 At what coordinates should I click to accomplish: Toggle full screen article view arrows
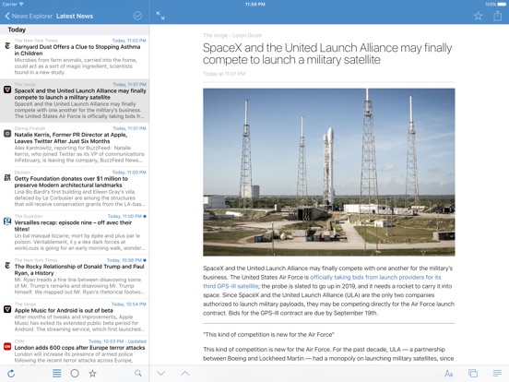[160, 16]
